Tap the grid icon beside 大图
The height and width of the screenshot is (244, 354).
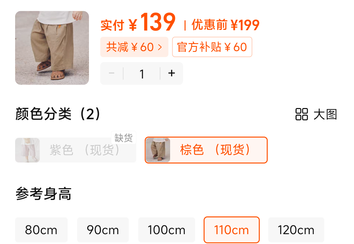(x=301, y=114)
